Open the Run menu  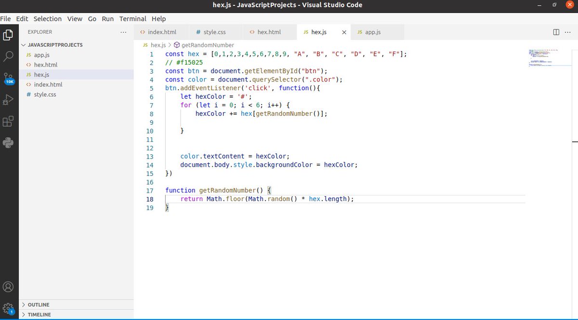point(108,19)
